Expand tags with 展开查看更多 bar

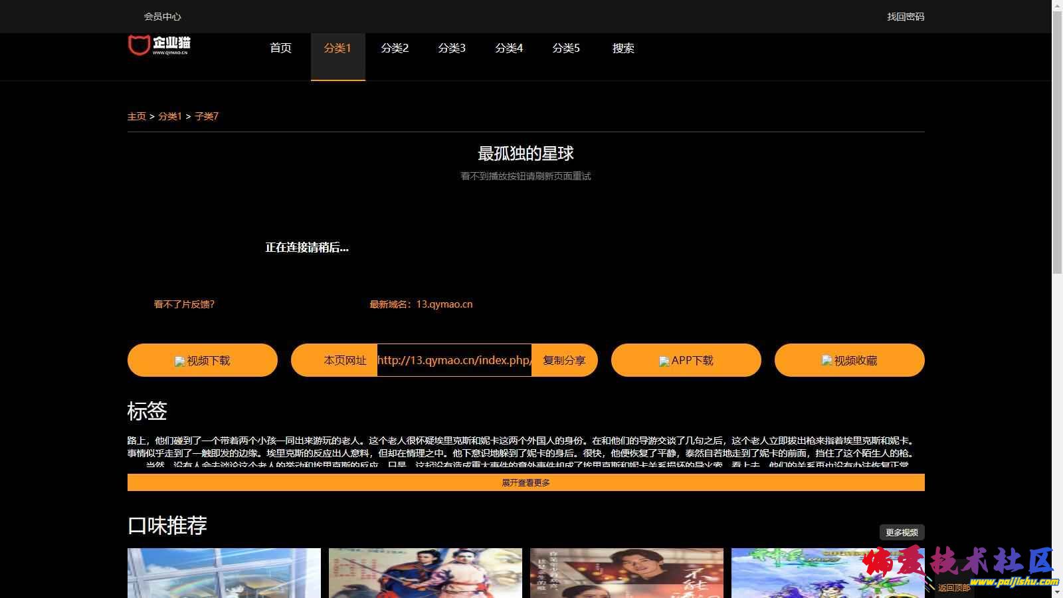click(526, 482)
